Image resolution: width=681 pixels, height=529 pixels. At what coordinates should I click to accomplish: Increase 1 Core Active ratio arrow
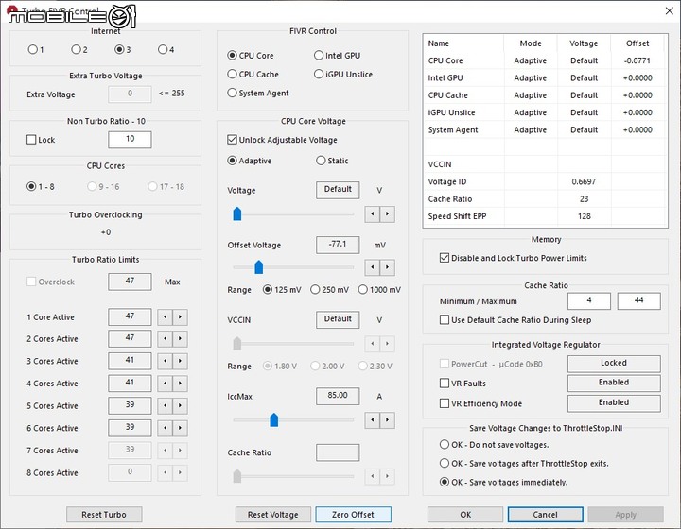click(180, 317)
